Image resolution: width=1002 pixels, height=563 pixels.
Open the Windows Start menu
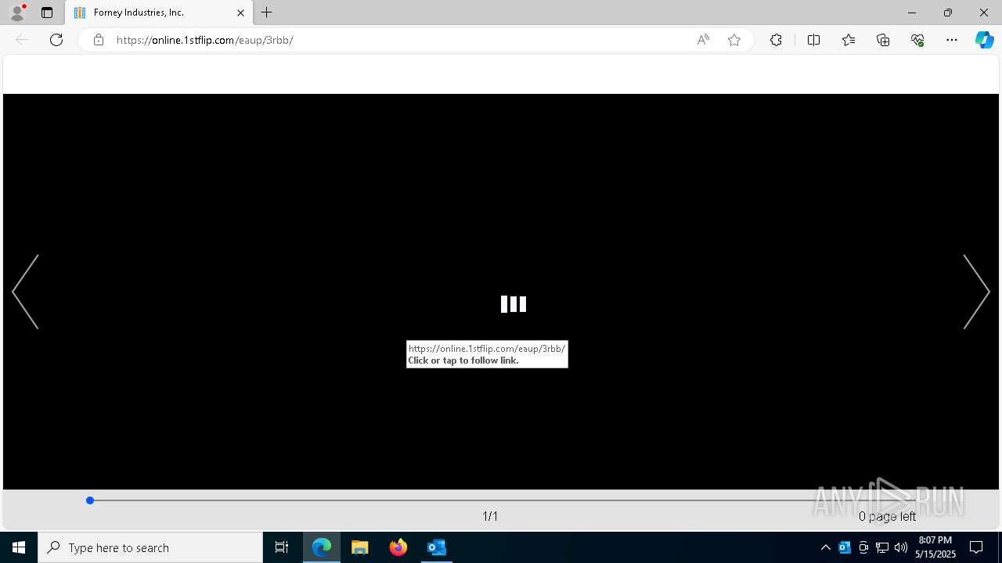19,547
